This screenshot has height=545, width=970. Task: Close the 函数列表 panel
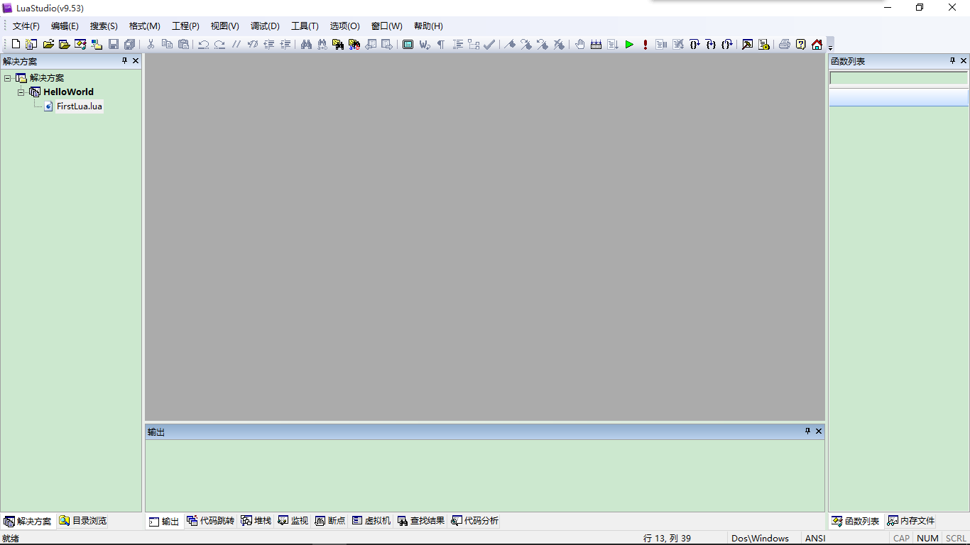coord(964,61)
